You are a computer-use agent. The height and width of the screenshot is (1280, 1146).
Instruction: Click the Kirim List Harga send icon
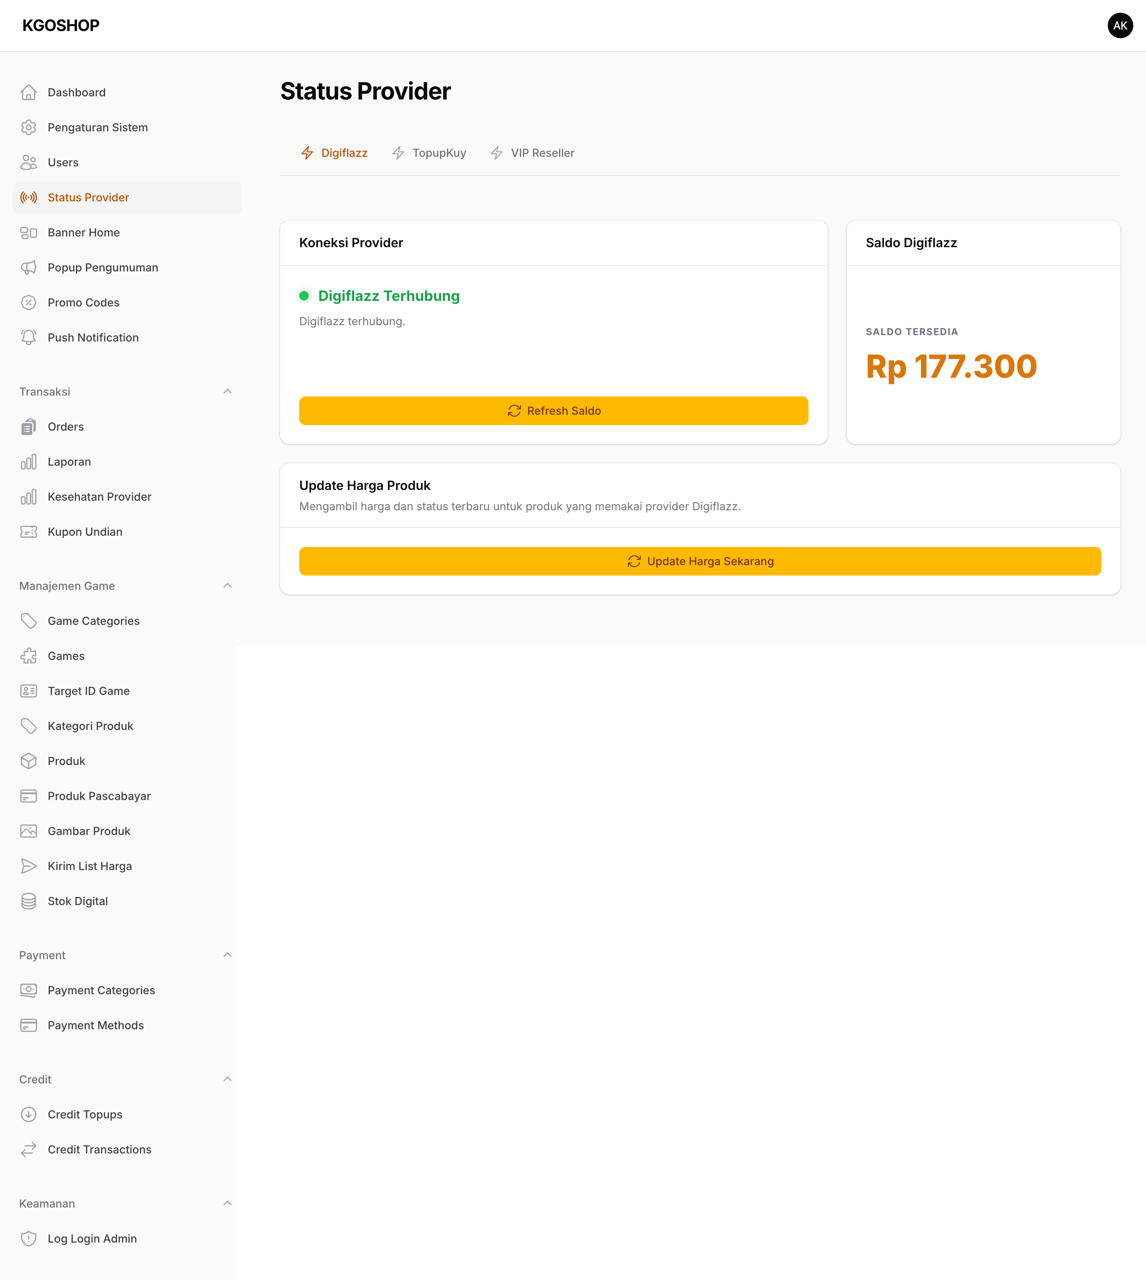[x=28, y=866]
